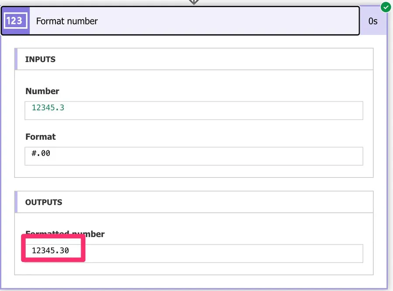
Task: Select the #.00 format string text
Action: [x=41, y=153]
